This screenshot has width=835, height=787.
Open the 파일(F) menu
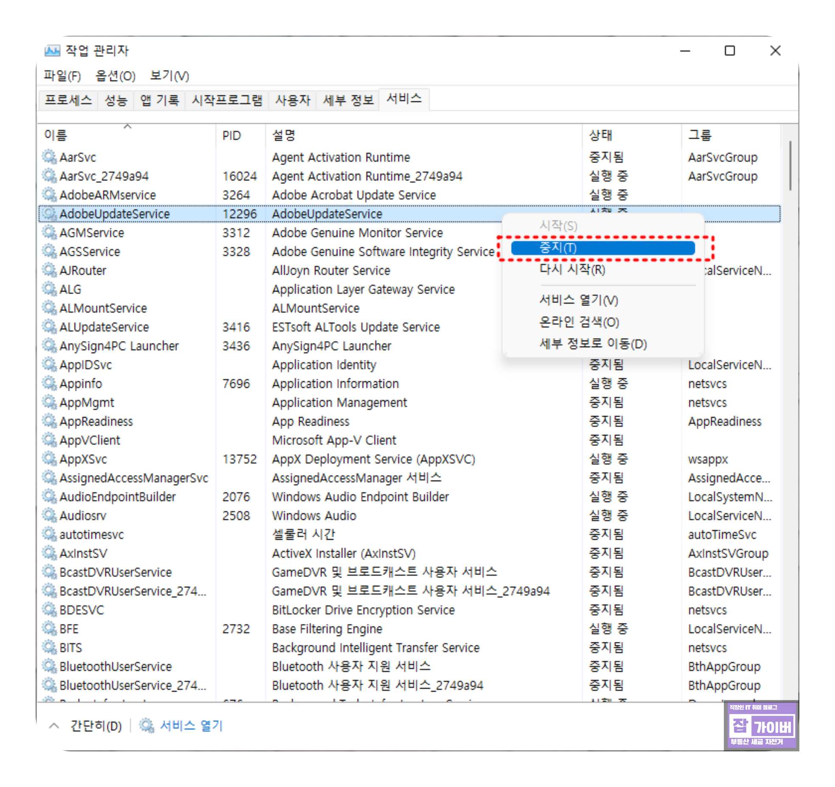tap(62, 76)
